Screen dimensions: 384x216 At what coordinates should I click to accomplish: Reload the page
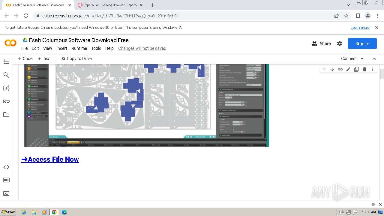[x=26, y=16]
